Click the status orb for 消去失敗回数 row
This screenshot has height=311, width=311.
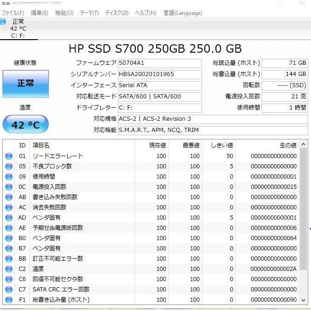[x=9, y=207]
